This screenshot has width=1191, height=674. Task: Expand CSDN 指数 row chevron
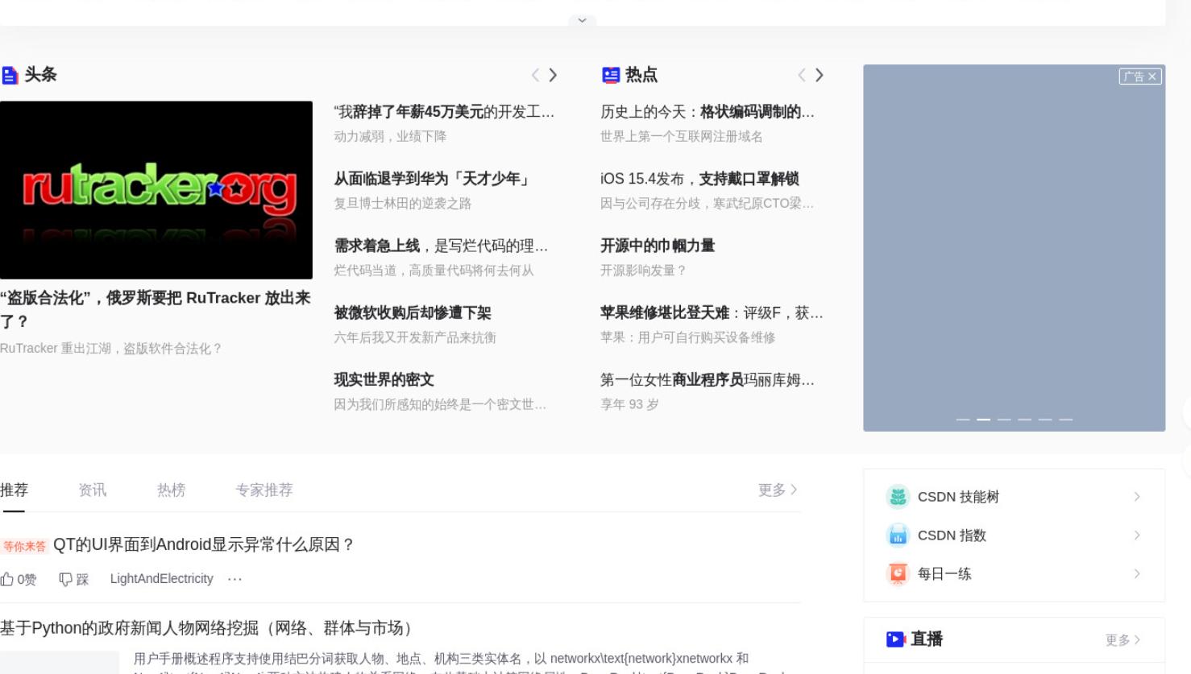click(x=1137, y=535)
